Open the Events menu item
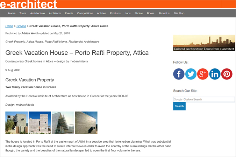 (69, 13)
